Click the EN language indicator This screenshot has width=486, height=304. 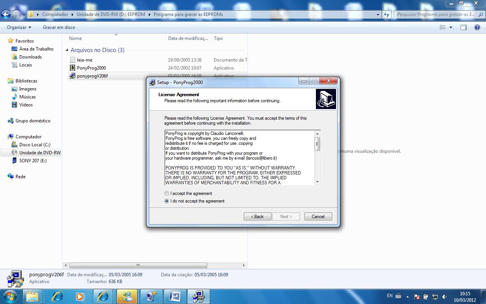point(390,296)
